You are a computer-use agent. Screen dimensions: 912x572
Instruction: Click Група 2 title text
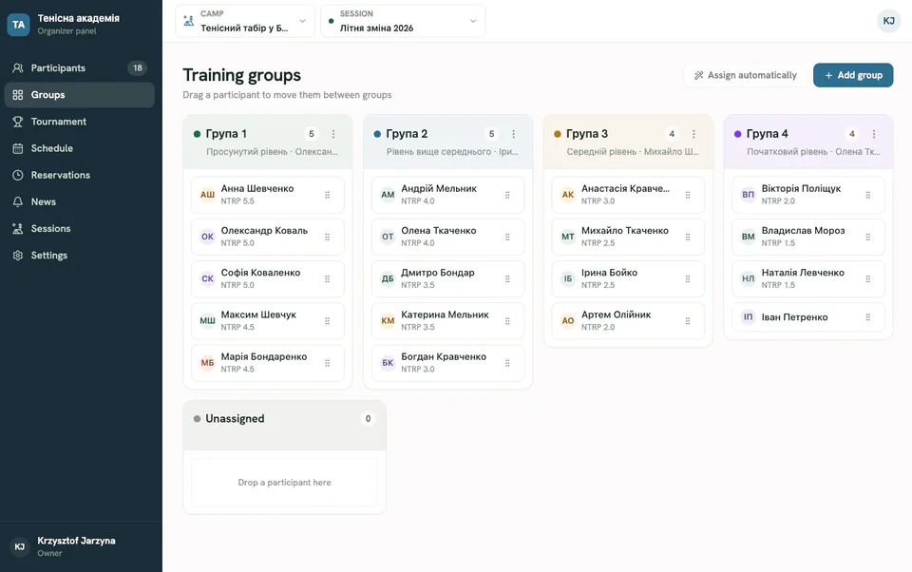[x=407, y=134]
